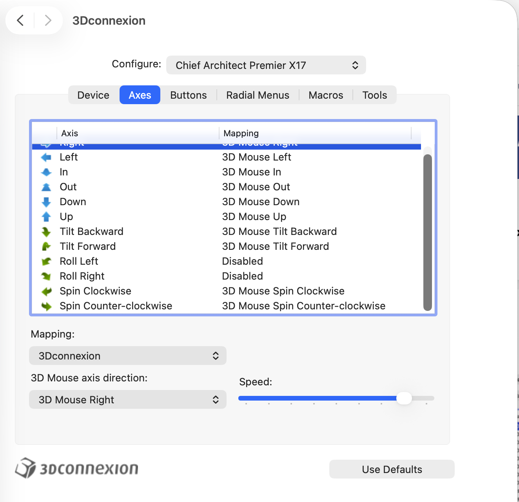The height and width of the screenshot is (502, 519).
Task: Open the 3D Mouse axis direction dropdown
Action: pos(128,399)
